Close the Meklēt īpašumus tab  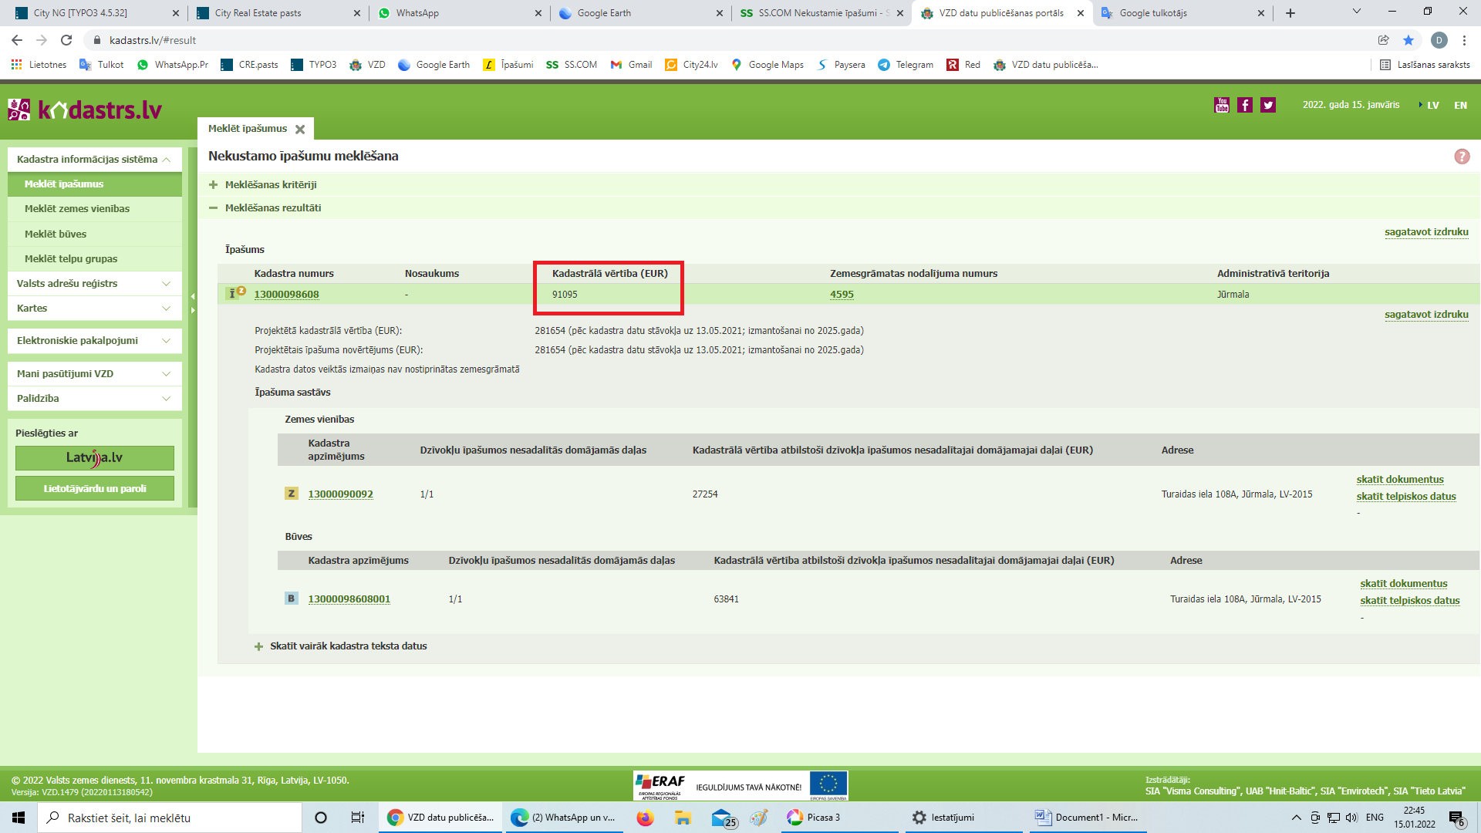[300, 130]
